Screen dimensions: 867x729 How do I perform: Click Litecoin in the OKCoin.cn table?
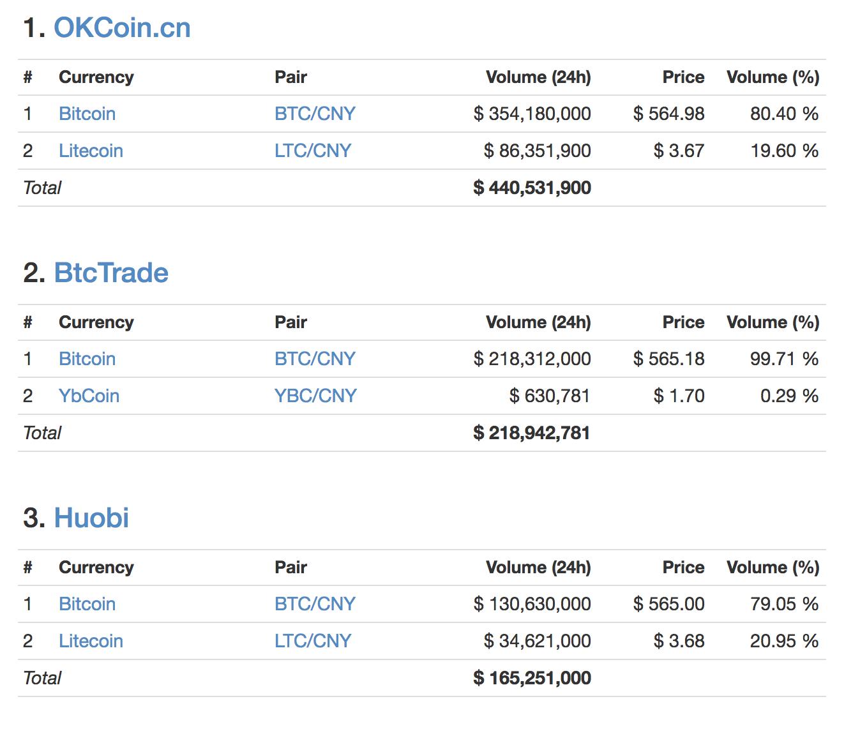tap(91, 151)
